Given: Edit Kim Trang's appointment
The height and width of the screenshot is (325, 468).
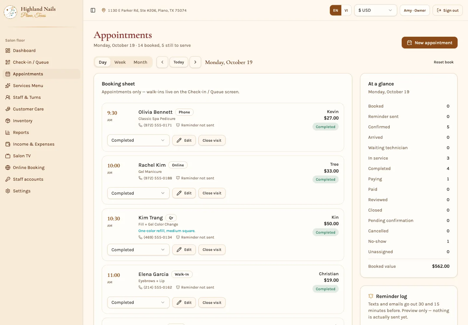Looking at the screenshot, I should point(184,250).
